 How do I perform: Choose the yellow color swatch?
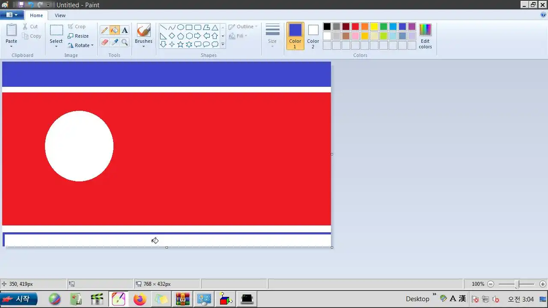click(x=374, y=27)
